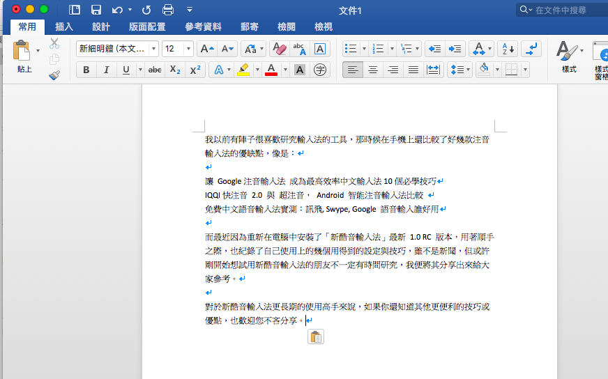Screen dimensions: 608x379
Task: Toggle Bold formatting
Action: (86, 70)
